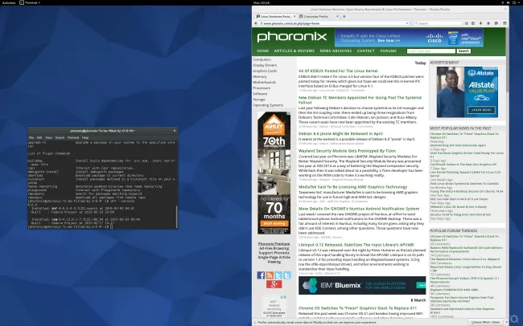
Task: Click CONTACT in Phoronix navigation
Action: tap(366, 51)
